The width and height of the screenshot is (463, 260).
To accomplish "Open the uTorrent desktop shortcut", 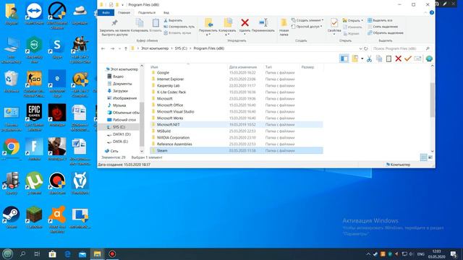I will coord(34,183).
